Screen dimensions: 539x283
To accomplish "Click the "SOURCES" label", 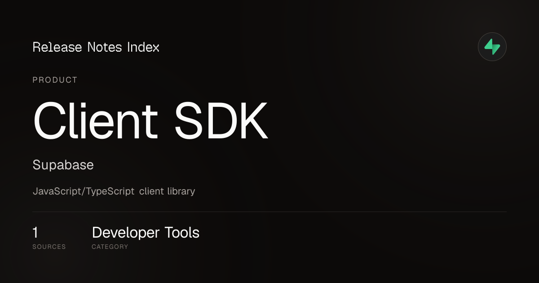I will (49, 247).
